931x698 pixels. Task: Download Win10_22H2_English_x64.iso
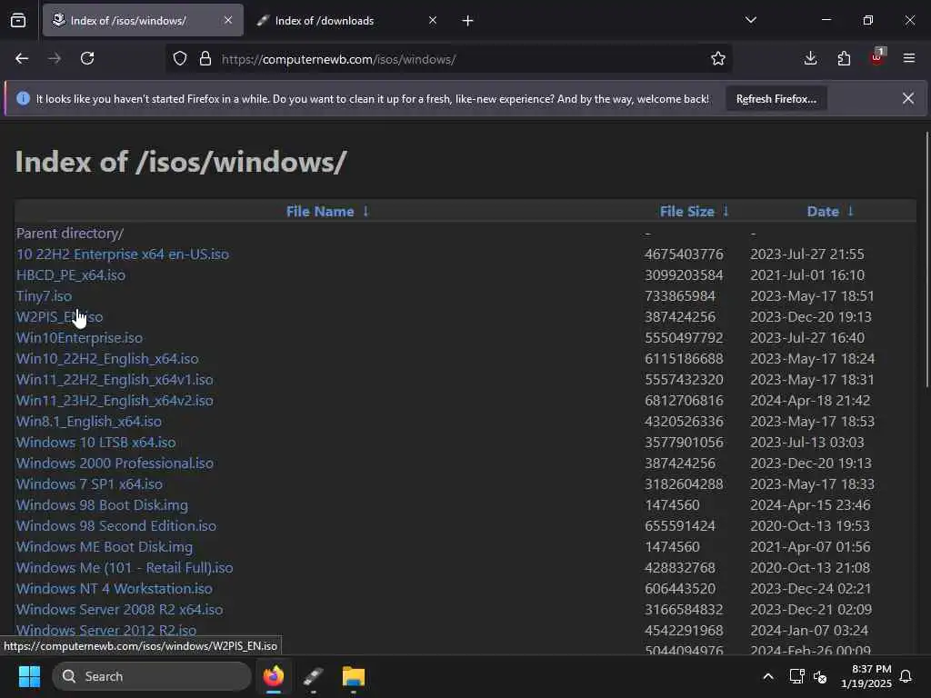[107, 359]
